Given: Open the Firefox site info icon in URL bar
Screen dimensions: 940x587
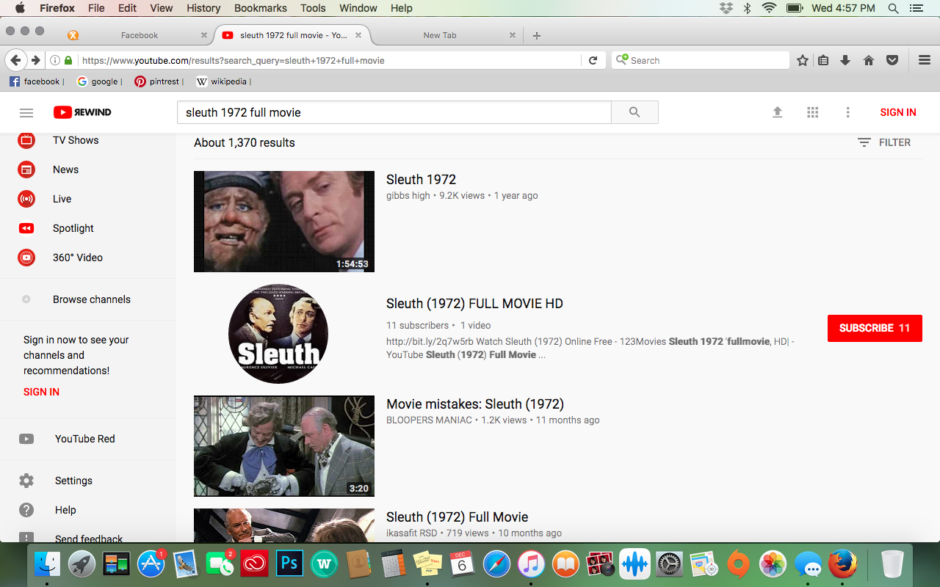Looking at the screenshot, I should click(x=55, y=60).
